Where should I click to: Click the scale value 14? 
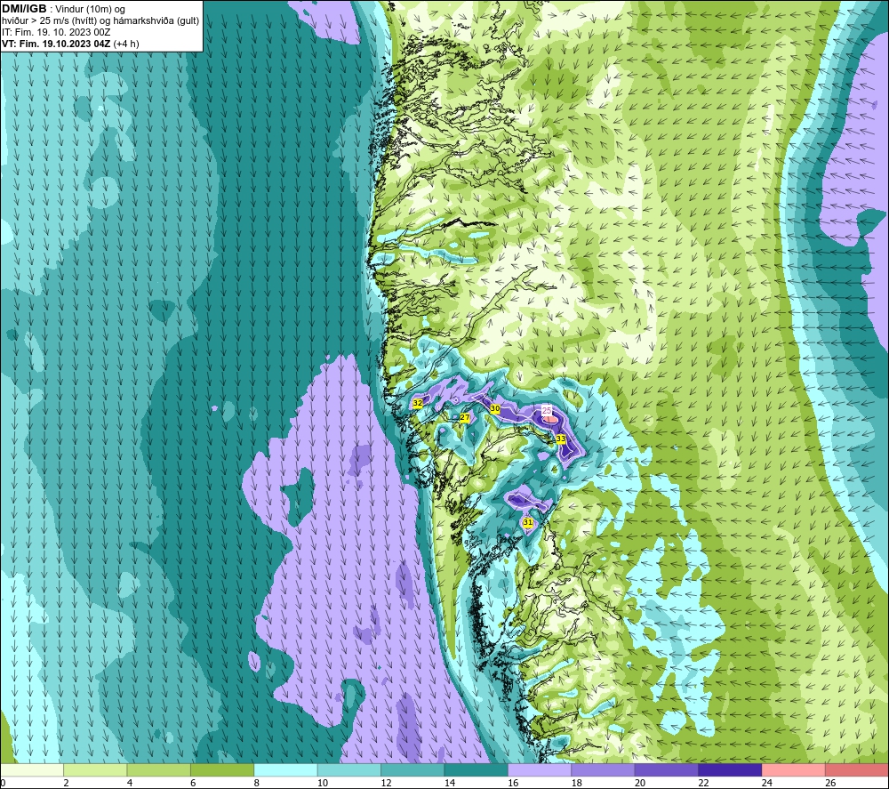pyautogui.click(x=450, y=783)
